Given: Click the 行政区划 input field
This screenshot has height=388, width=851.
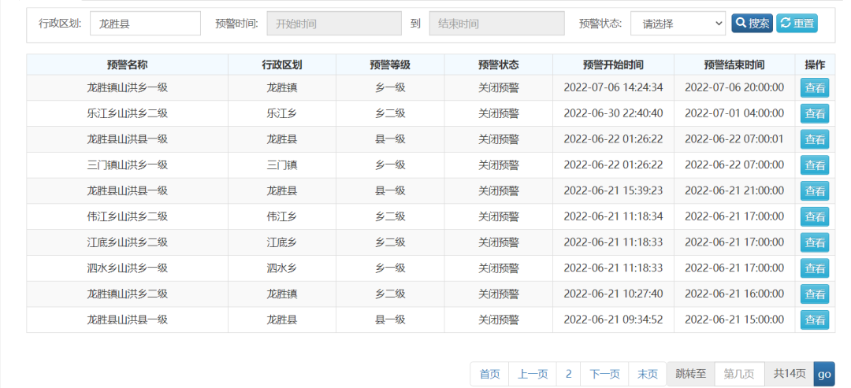Looking at the screenshot, I should pos(145,24).
